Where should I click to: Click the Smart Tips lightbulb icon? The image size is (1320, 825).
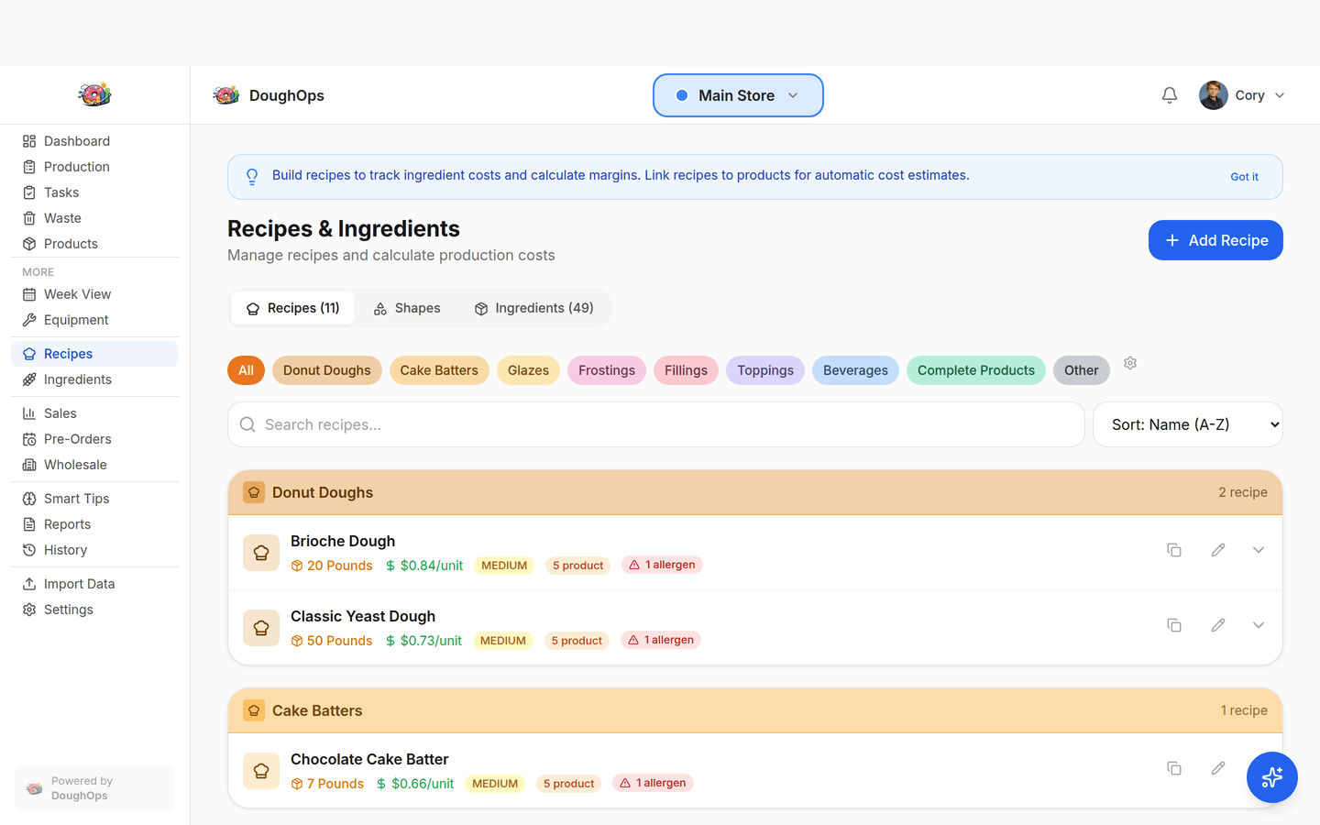[29, 498]
